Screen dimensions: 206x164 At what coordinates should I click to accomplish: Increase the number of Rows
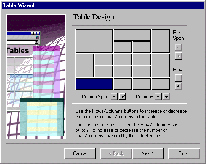(178, 86)
